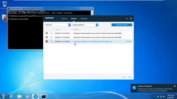Image resolution: width=177 pixels, height=99 pixels.
Task: Maximize the Command Prompt window
Action: [85, 8]
